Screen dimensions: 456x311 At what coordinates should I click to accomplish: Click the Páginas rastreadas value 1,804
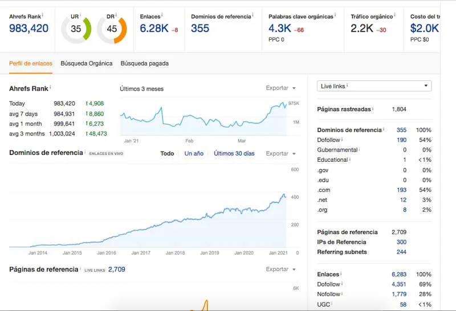point(399,109)
